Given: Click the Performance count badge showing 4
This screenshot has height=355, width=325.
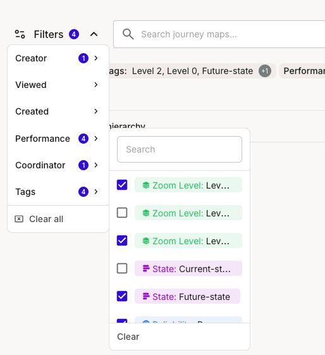Looking at the screenshot, I should click(x=83, y=139).
